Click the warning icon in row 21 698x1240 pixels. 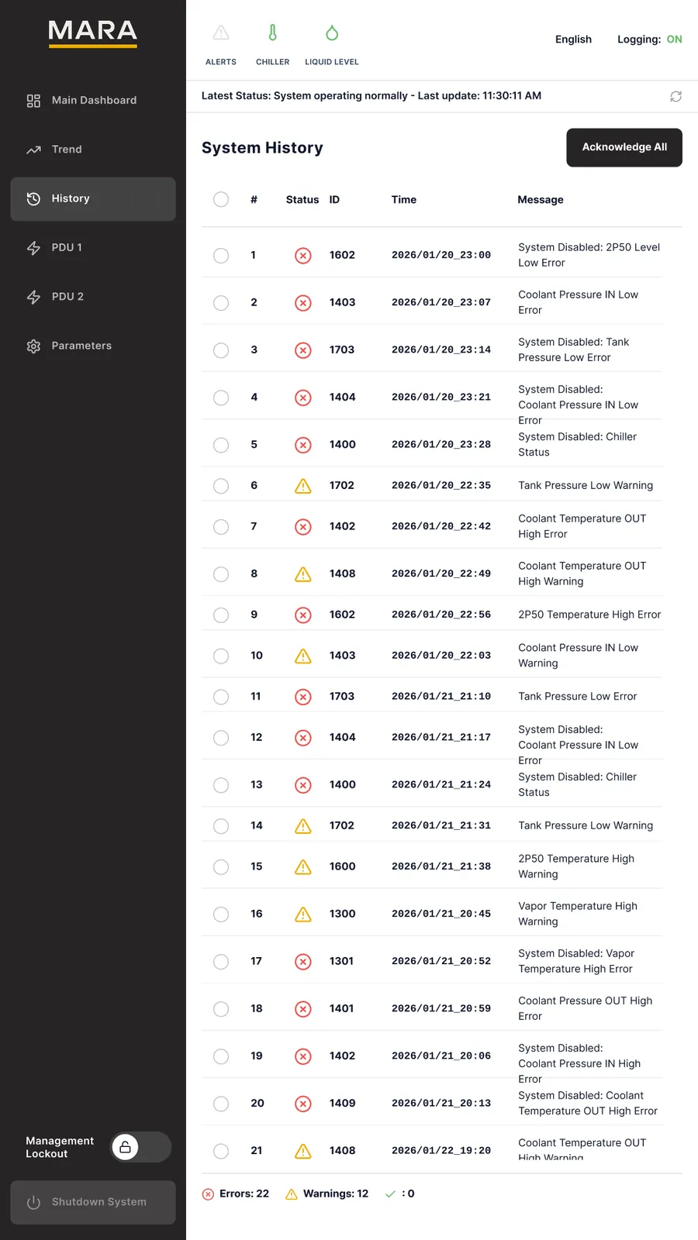coord(303,1151)
